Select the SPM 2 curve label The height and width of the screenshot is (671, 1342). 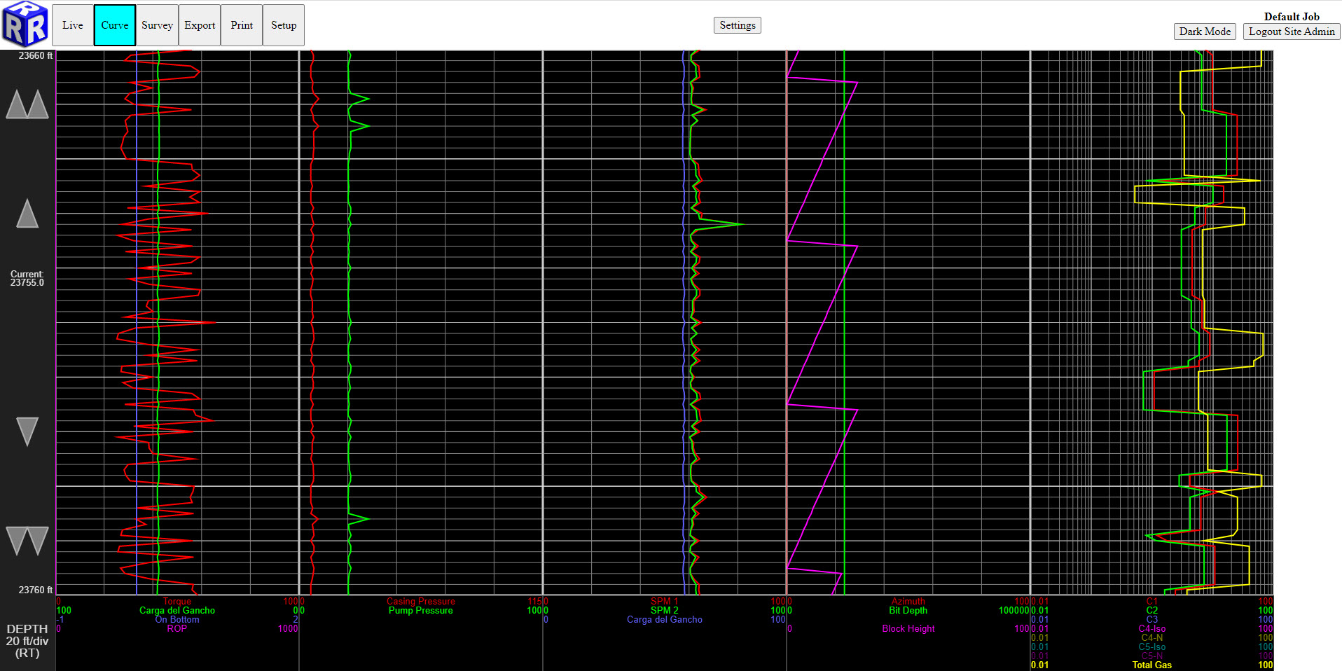pos(665,610)
